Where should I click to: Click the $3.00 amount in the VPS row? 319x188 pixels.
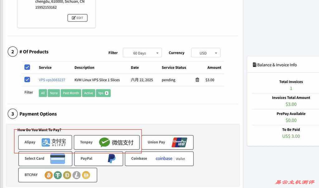pos(210,80)
